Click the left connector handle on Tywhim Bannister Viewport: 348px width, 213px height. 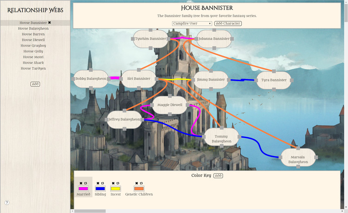pos(133,39)
